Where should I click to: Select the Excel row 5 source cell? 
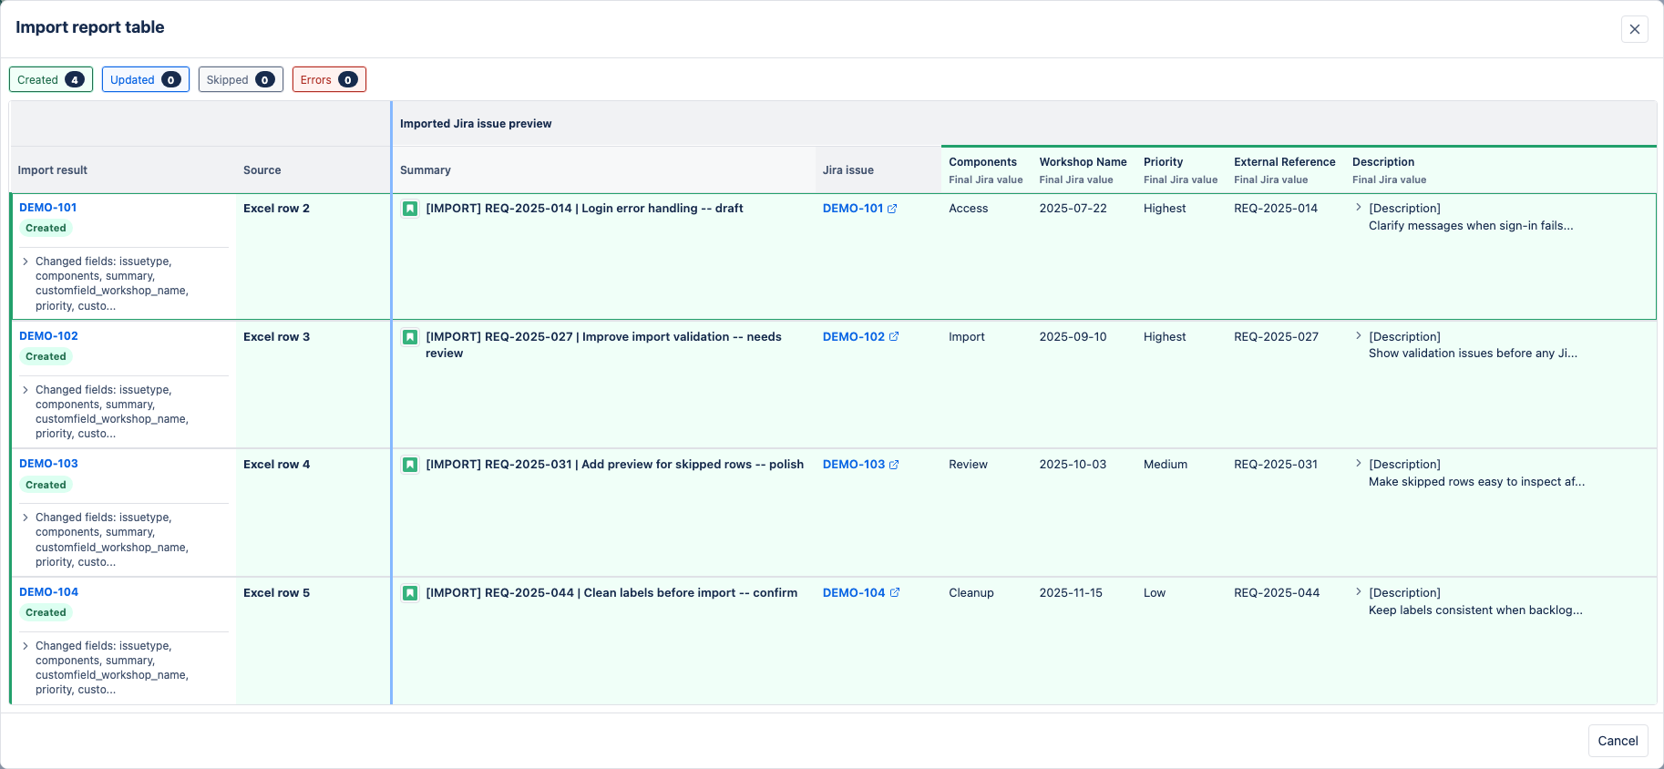[313, 641]
